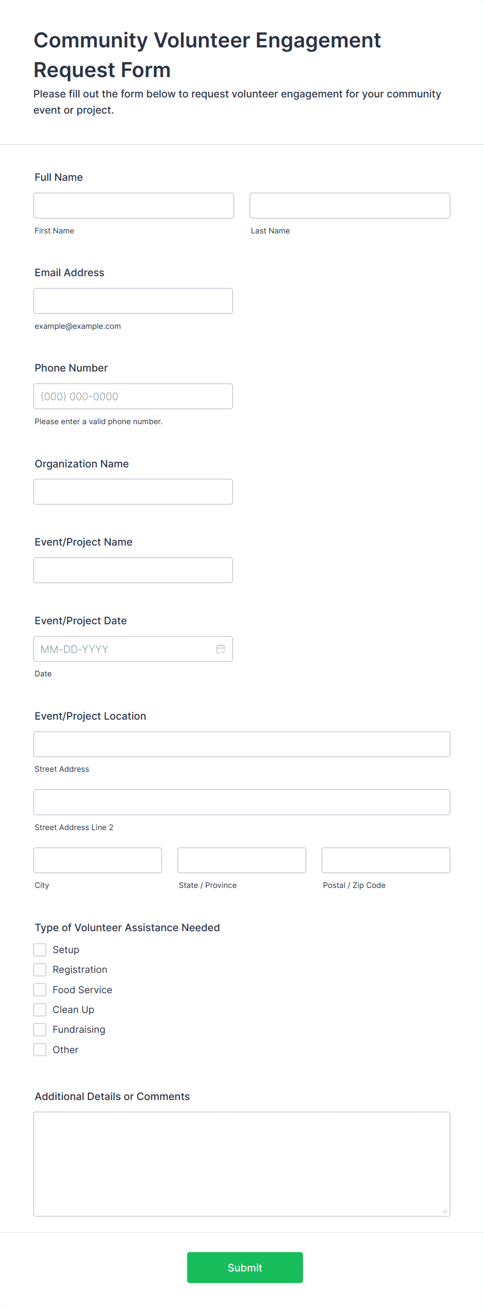This screenshot has height=1309, width=484.
Task: Select the Organization Name field
Action: click(x=133, y=491)
